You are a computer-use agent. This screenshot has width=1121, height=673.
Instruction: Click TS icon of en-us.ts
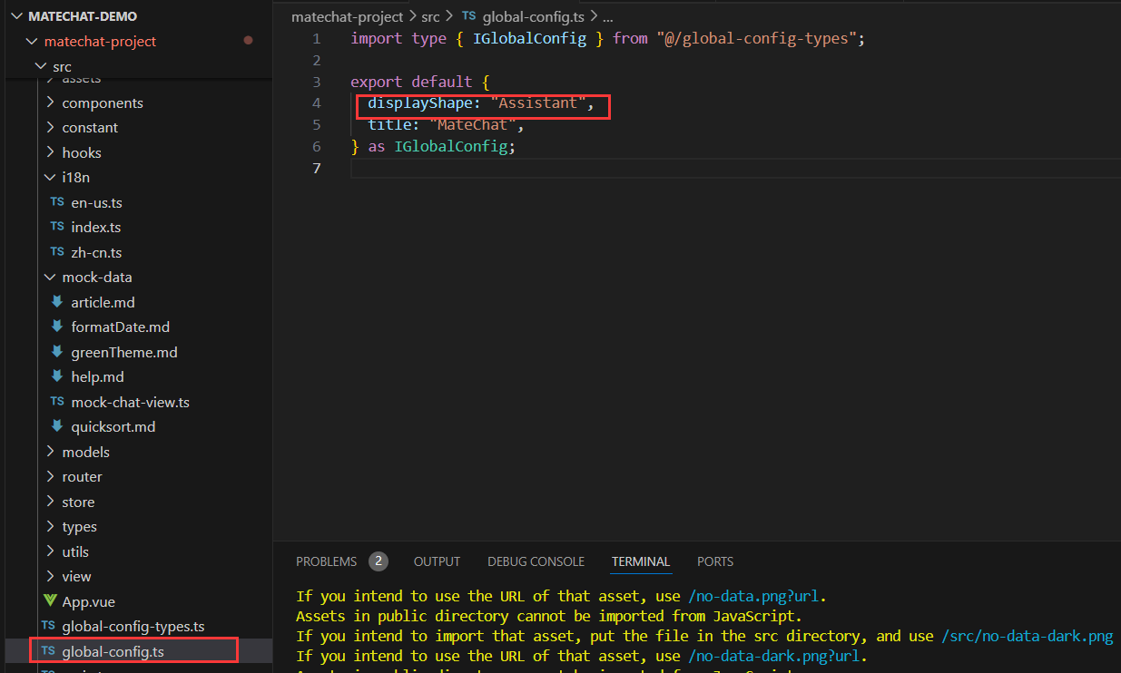(57, 202)
